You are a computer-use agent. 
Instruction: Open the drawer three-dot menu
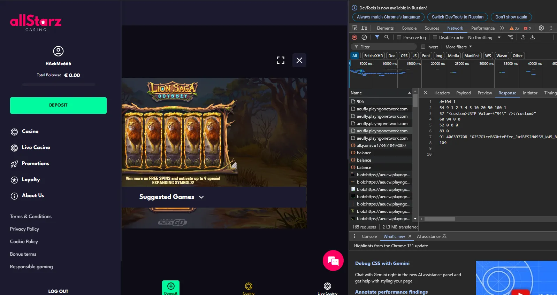coord(354,236)
